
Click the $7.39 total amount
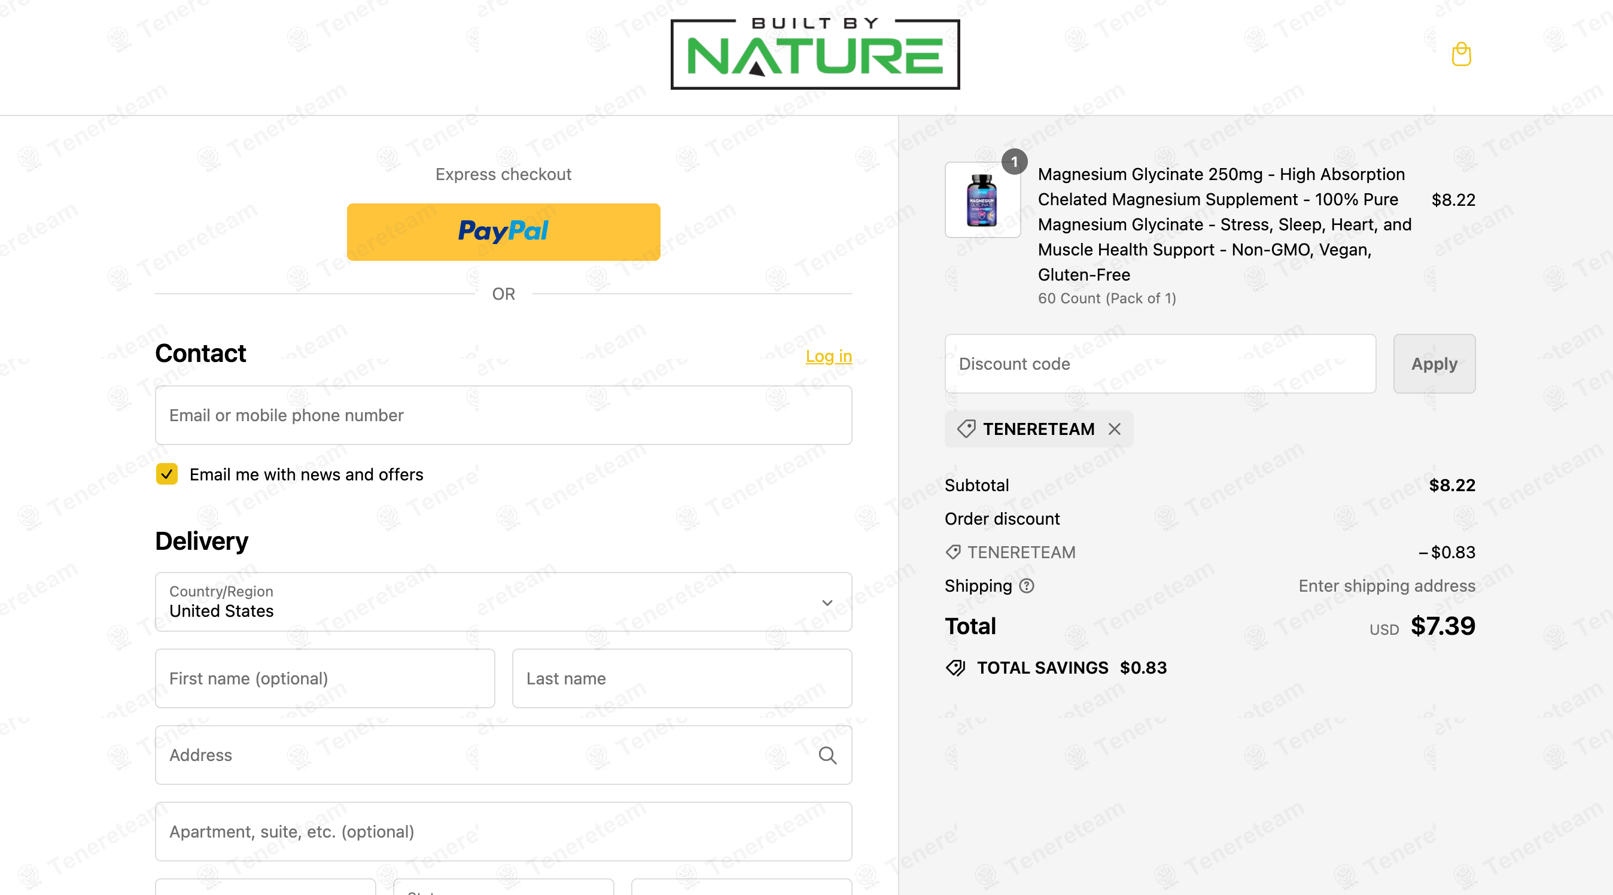point(1442,626)
